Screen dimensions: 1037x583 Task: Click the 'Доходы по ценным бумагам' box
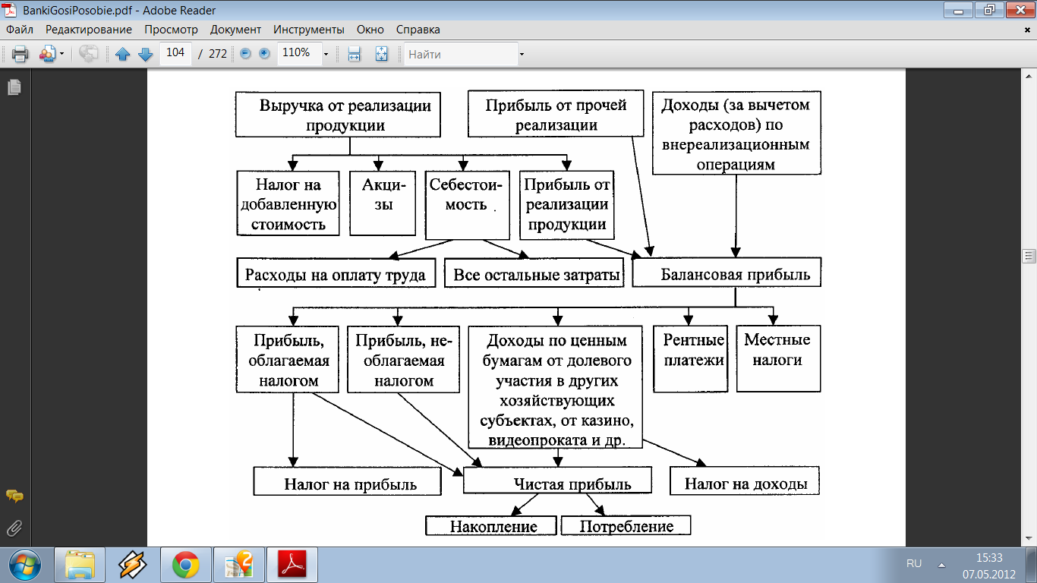[x=556, y=387]
